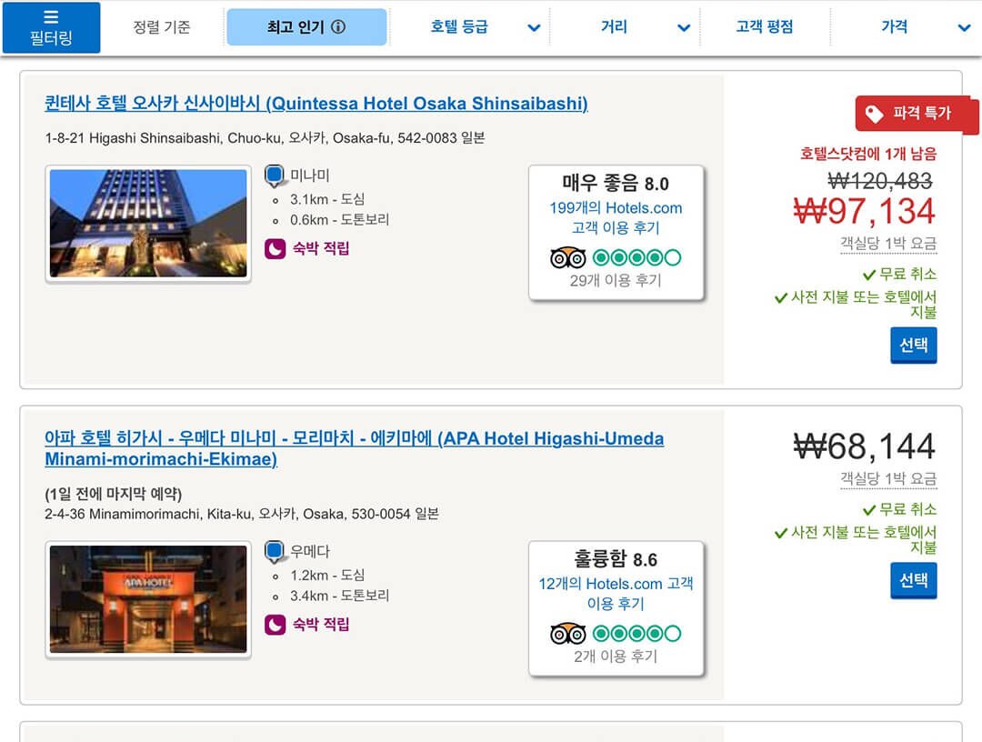Viewport: 982px width, 742px height.
Task: Click 객실당 1박 요금 under ₩97,134
Action: coord(888,244)
